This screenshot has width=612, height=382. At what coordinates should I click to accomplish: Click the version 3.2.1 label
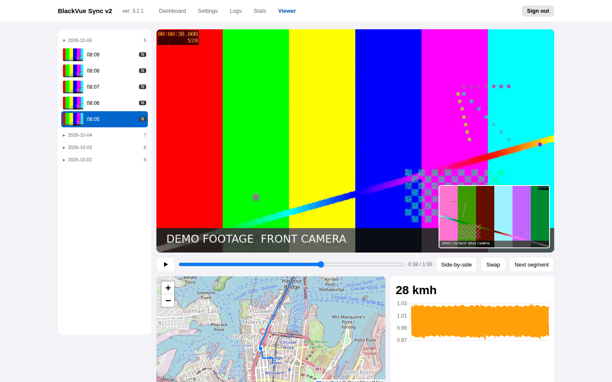pyautogui.click(x=133, y=11)
